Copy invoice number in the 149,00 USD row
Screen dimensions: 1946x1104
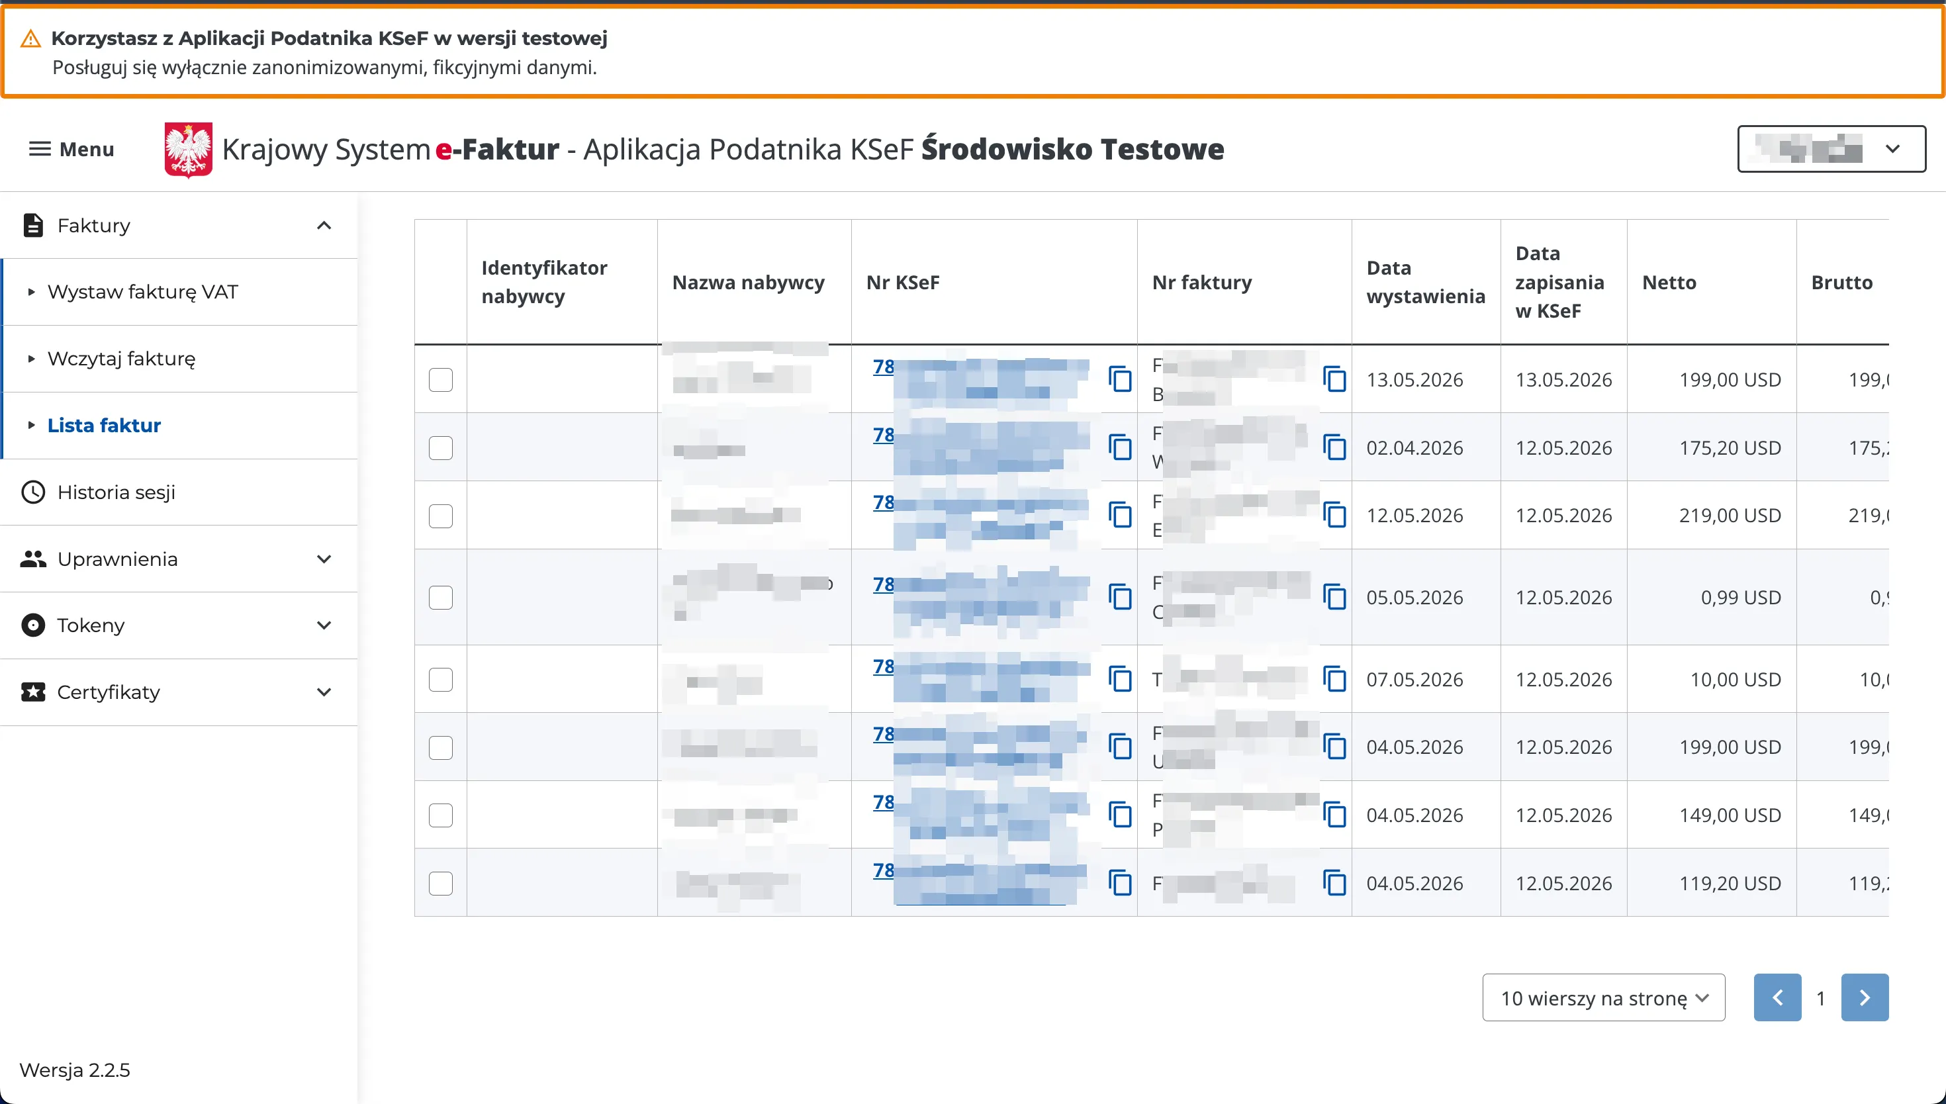tap(1334, 814)
